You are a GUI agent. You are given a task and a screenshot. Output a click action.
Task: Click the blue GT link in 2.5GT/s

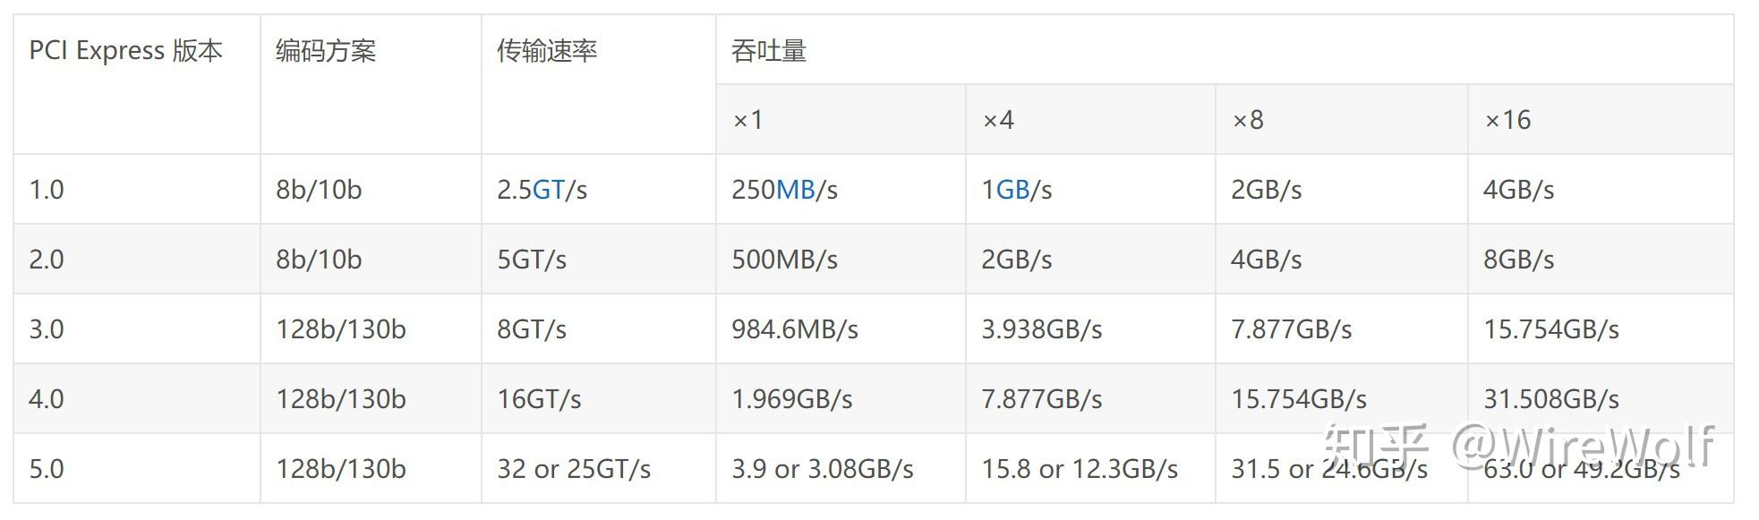pos(548,190)
